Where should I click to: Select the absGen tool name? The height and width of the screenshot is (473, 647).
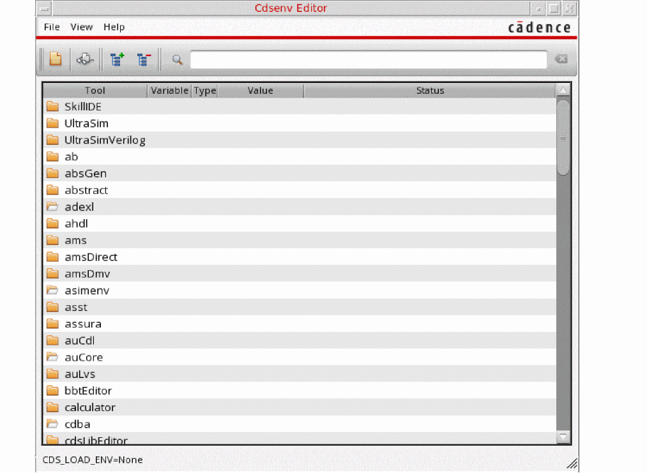click(86, 173)
